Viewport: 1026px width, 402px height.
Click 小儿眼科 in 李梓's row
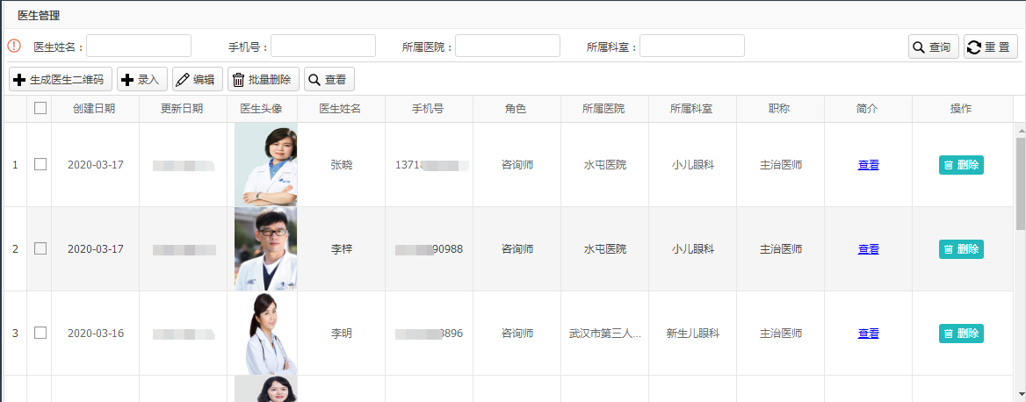click(x=693, y=249)
